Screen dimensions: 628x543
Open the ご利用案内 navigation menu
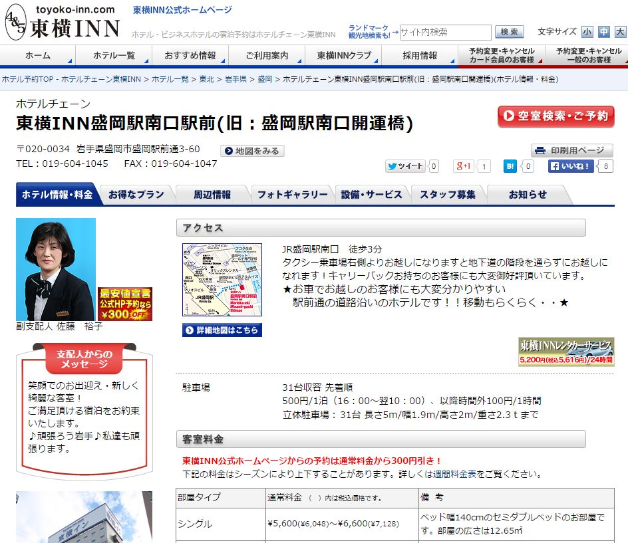267,55
